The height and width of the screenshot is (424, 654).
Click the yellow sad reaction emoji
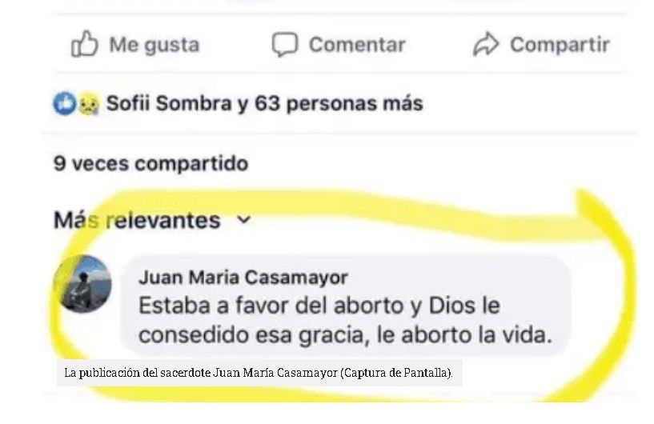pyautogui.click(x=88, y=103)
